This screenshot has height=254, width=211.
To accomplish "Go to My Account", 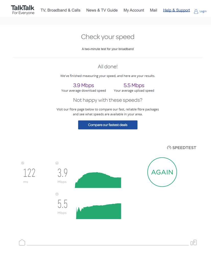I will pyautogui.click(x=134, y=10).
